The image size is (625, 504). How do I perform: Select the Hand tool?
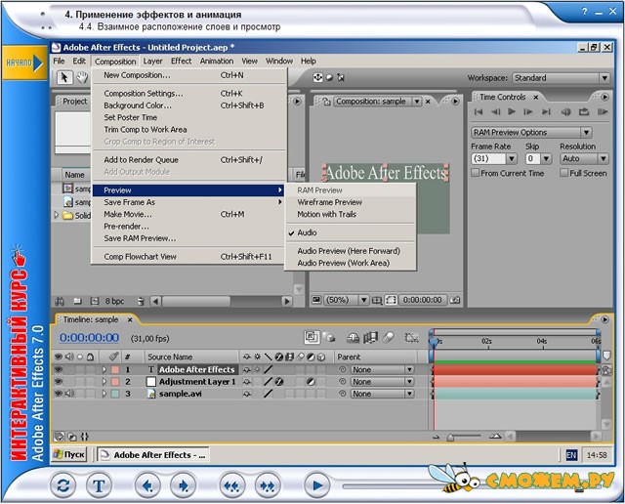coord(82,77)
